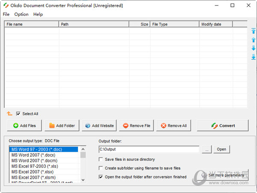
Task: Select MS Word 2007 (*.docx) output type
Action: pos(44,155)
